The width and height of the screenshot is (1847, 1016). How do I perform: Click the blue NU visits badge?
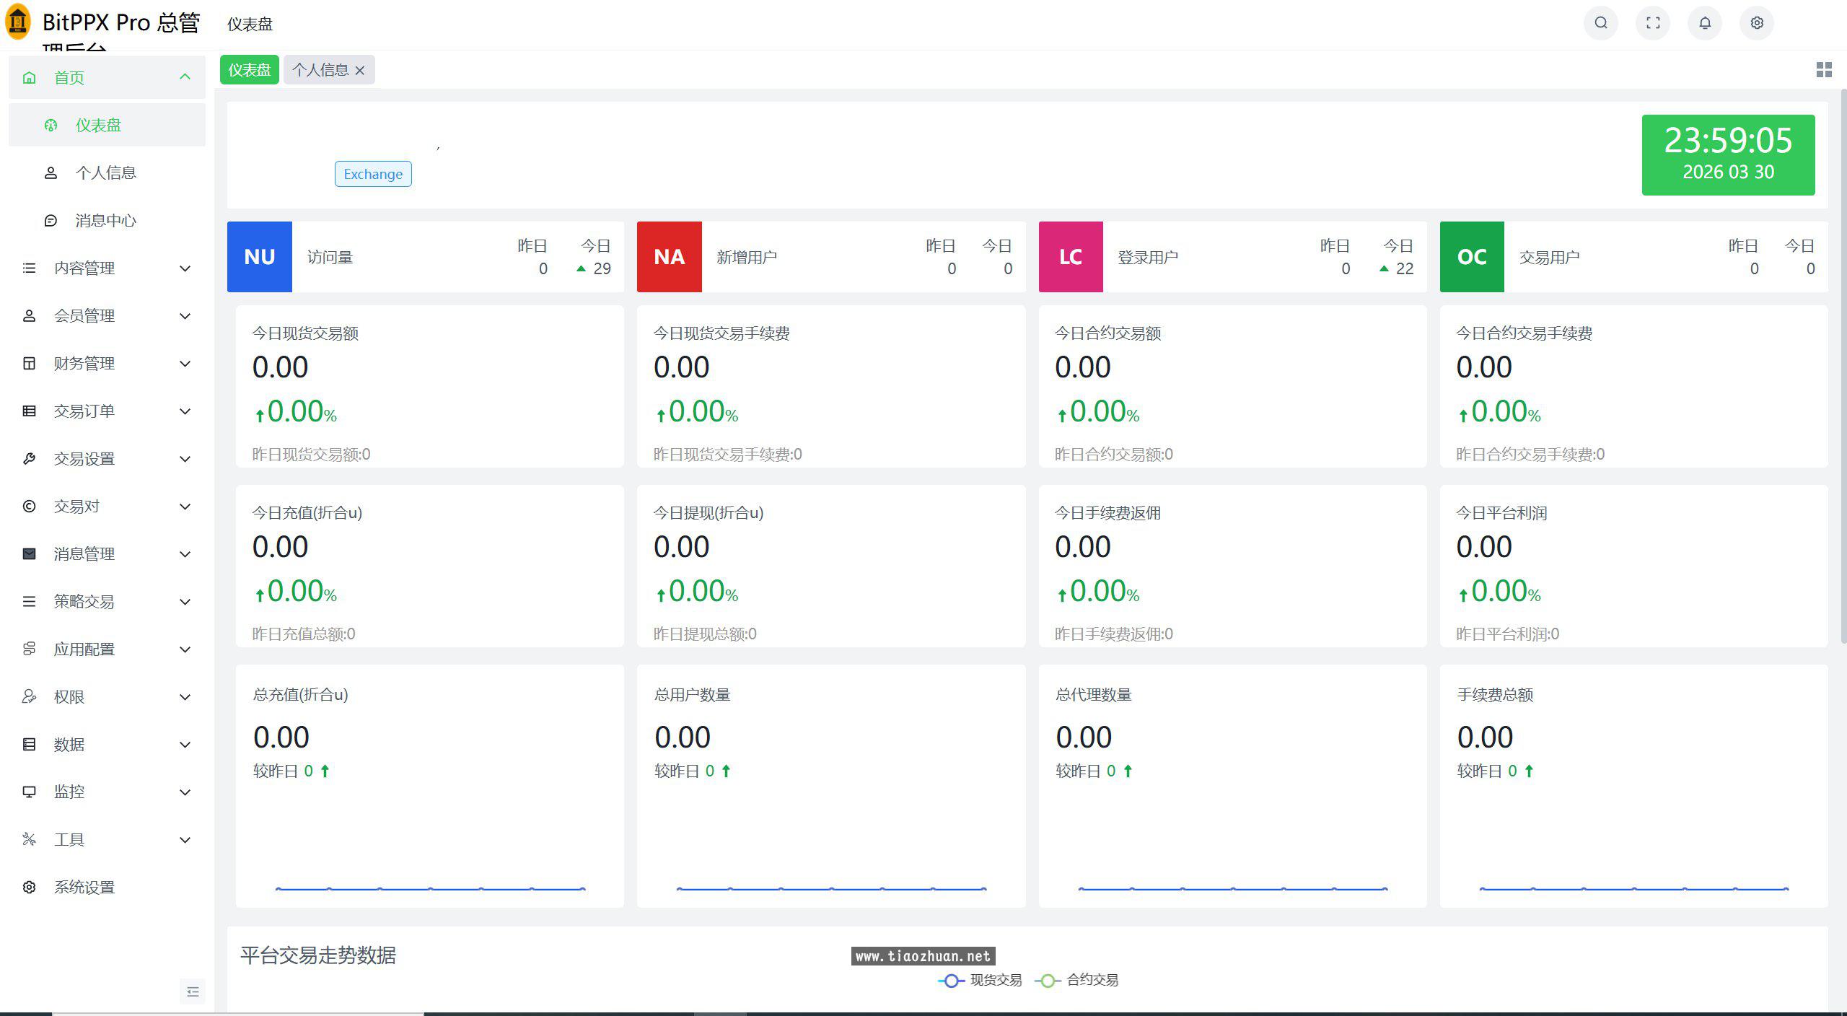pos(259,257)
